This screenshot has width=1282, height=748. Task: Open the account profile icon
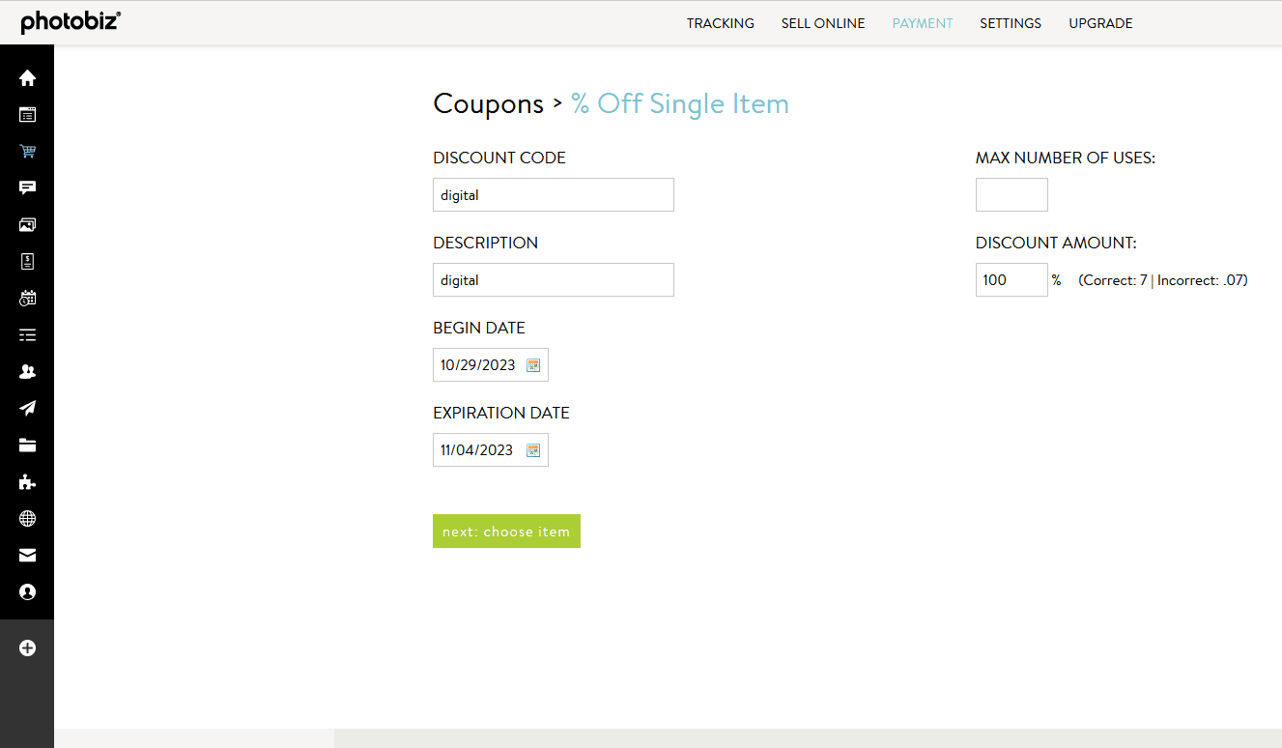click(x=27, y=591)
